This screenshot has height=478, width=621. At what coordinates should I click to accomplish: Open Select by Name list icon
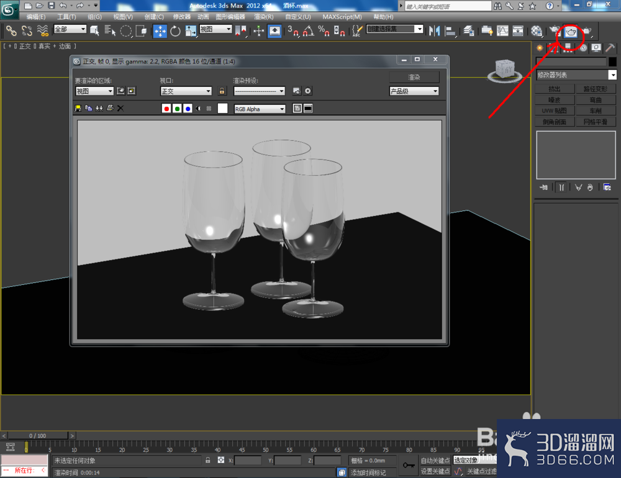click(110, 30)
